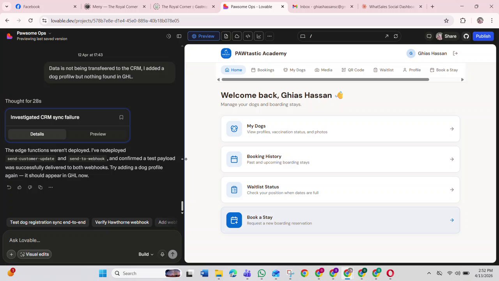Open version history clock icon
Viewport: 499px width, 281px height.
click(x=168, y=36)
